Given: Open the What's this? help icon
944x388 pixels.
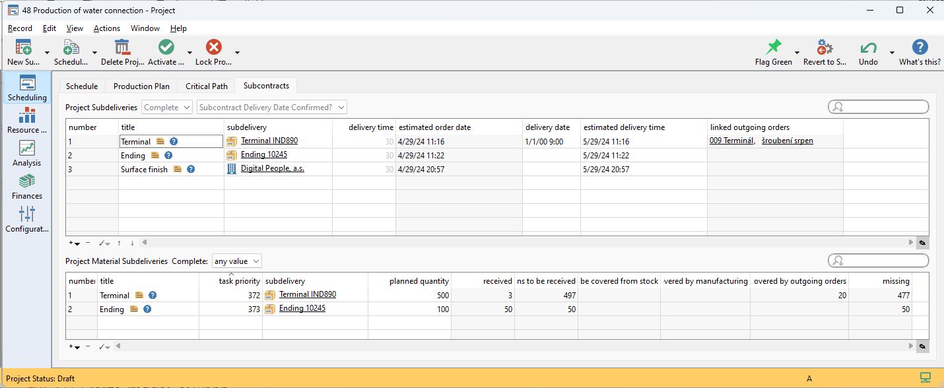Looking at the screenshot, I should coord(920,48).
